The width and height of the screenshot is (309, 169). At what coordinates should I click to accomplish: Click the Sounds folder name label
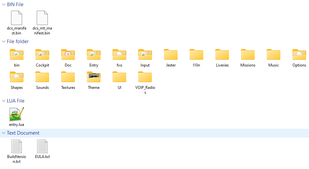pos(42,88)
